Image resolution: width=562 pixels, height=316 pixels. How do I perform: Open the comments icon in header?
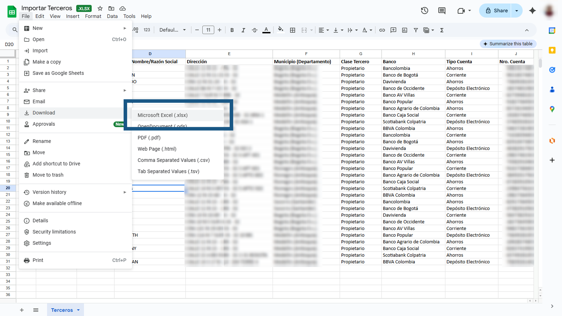click(x=442, y=11)
